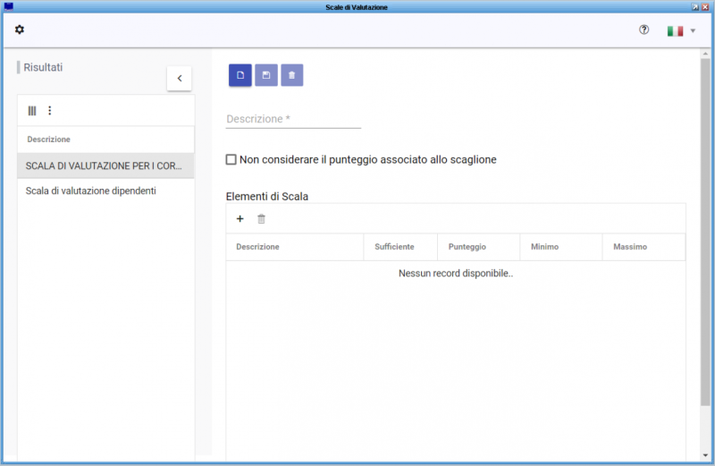Image resolution: width=715 pixels, height=466 pixels.
Task: Open the Italian flag language dropdown
Action: (x=681, y=30)
